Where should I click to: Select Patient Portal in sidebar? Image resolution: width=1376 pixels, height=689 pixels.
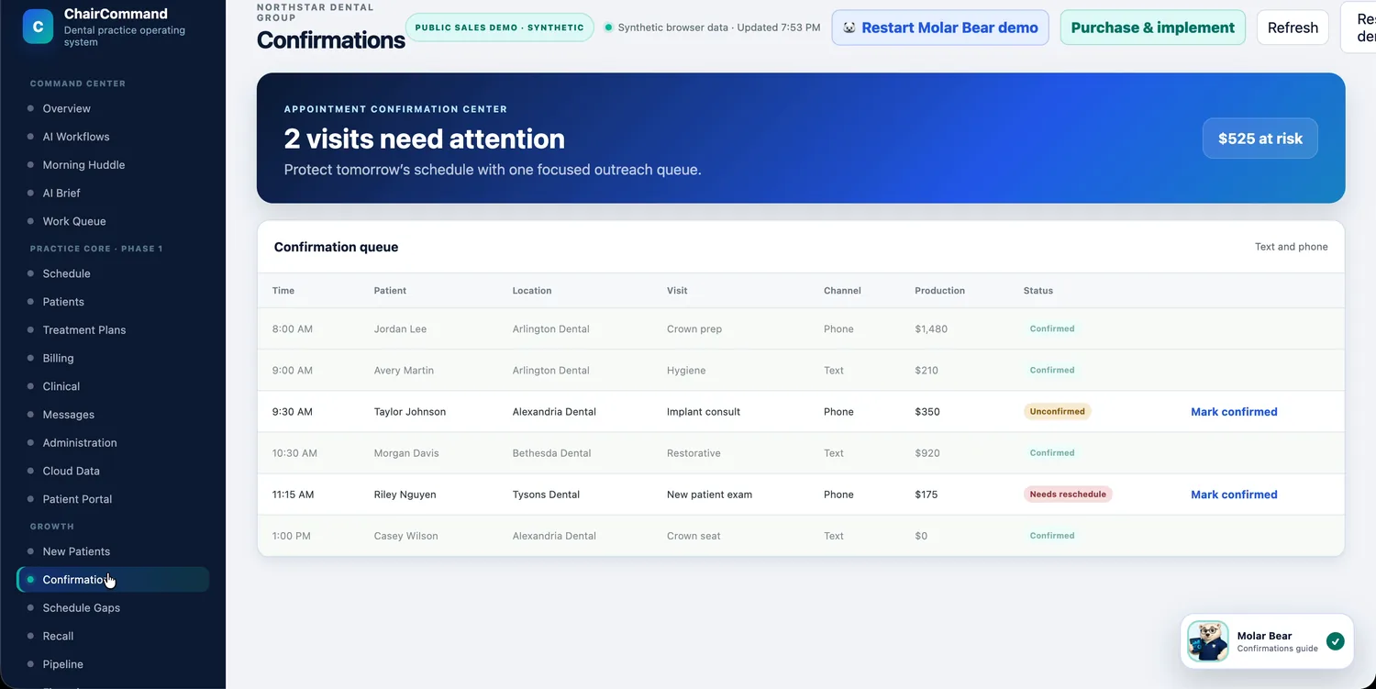pos(77,499)
